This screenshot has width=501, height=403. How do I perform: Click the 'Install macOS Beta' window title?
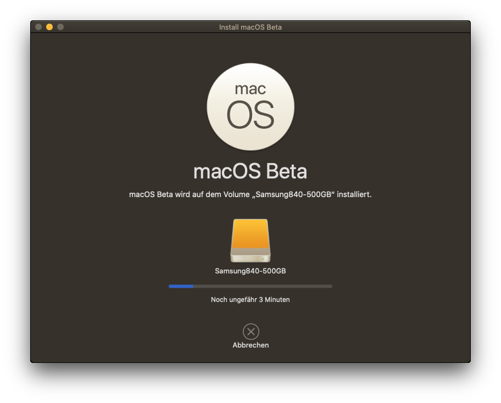click(250, 27)
